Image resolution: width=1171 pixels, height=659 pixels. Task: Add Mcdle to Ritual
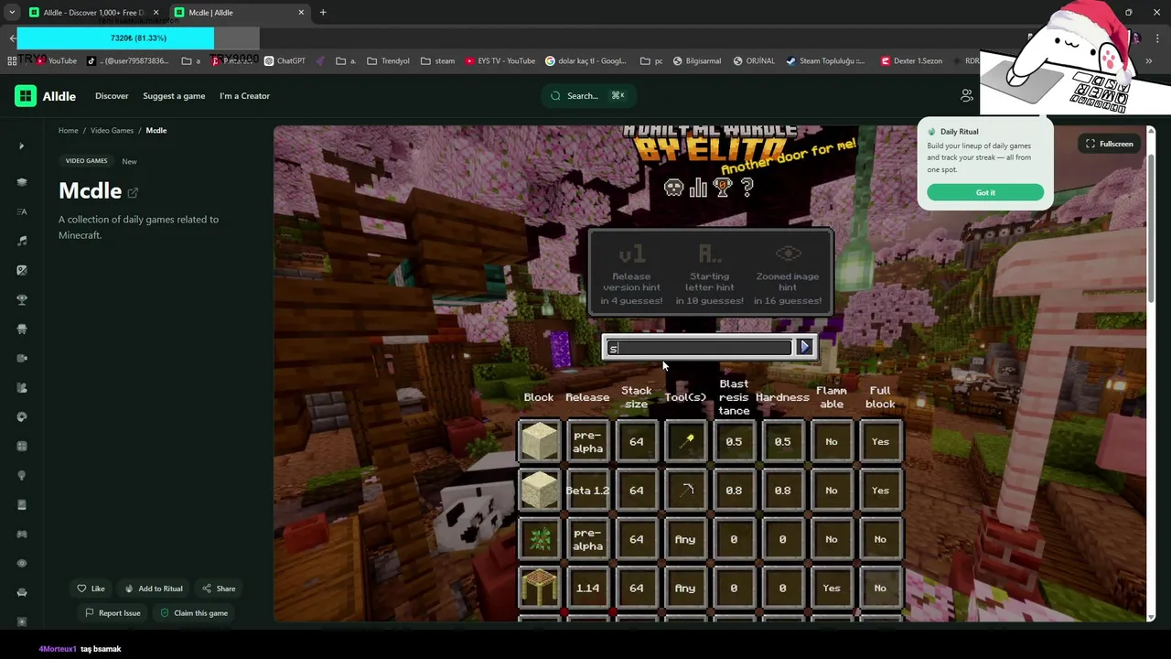coord(153,589)
